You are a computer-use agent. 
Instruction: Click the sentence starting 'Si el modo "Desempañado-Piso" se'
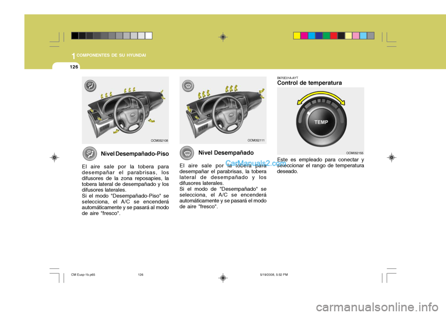point(125,204)
